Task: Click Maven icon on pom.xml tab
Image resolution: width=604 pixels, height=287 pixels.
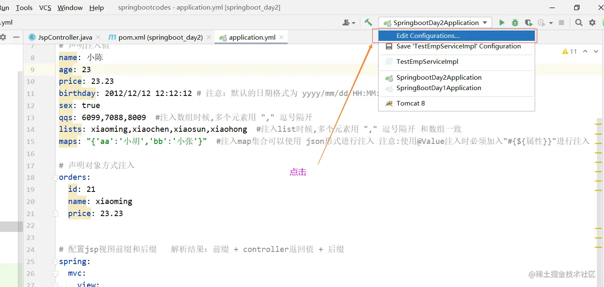Action: [x=112, y=37]
